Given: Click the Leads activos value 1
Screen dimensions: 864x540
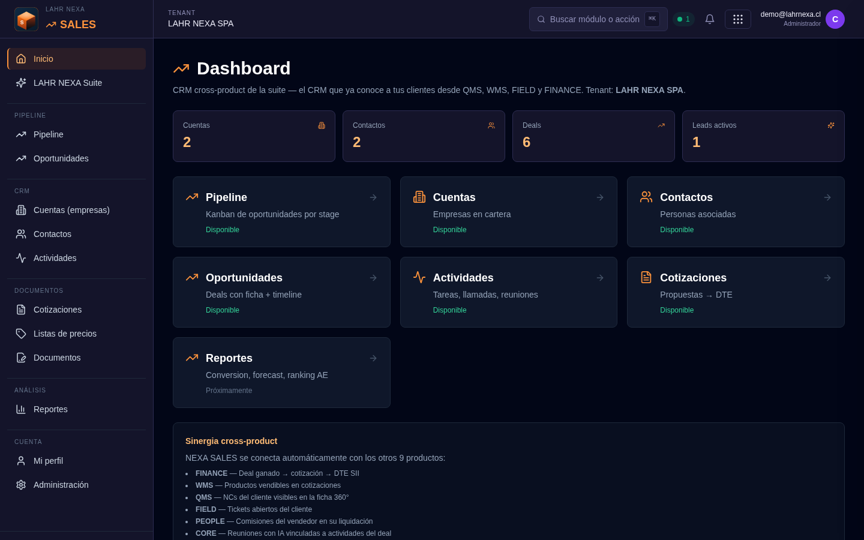Looking at the screenshot, I should (x=696, y=142).
